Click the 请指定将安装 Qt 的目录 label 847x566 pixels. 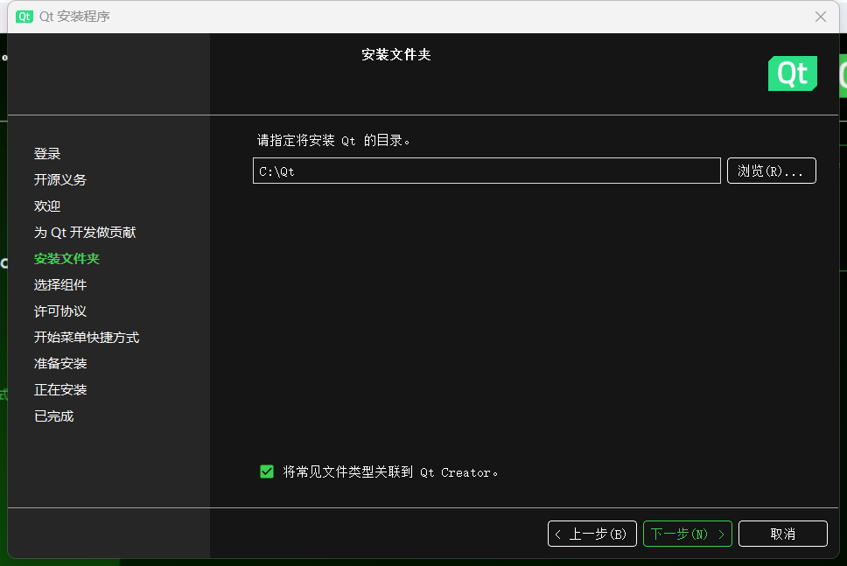click(333, 141)
